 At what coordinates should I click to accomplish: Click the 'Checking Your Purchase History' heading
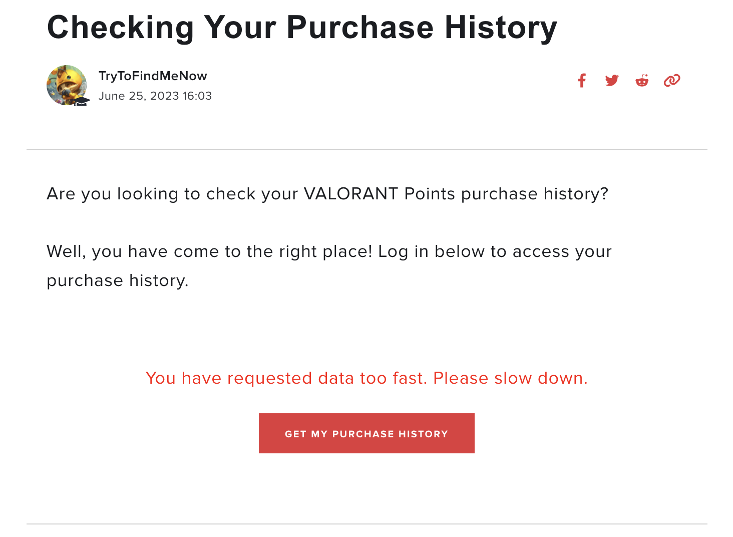302,28
